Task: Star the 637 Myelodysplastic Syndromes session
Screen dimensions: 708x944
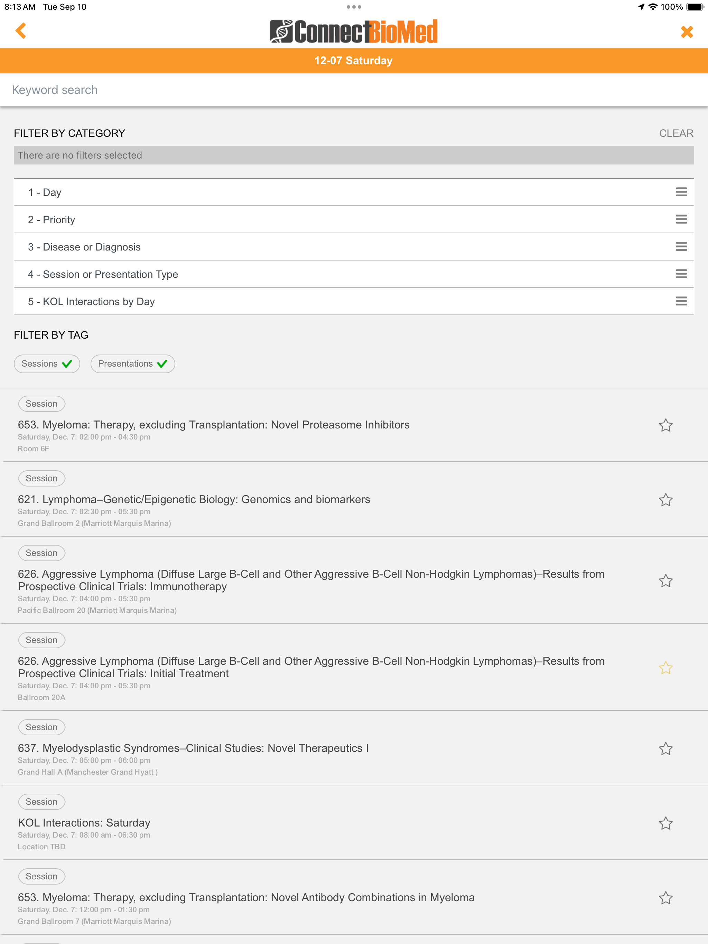Action: click(665, 748)
